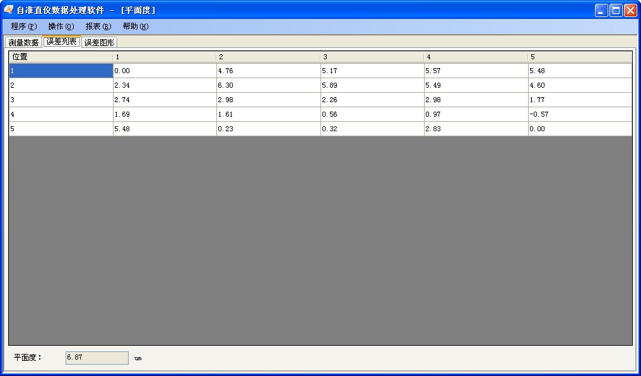Select the cell with value 6.30

click(x=268, y=85)
